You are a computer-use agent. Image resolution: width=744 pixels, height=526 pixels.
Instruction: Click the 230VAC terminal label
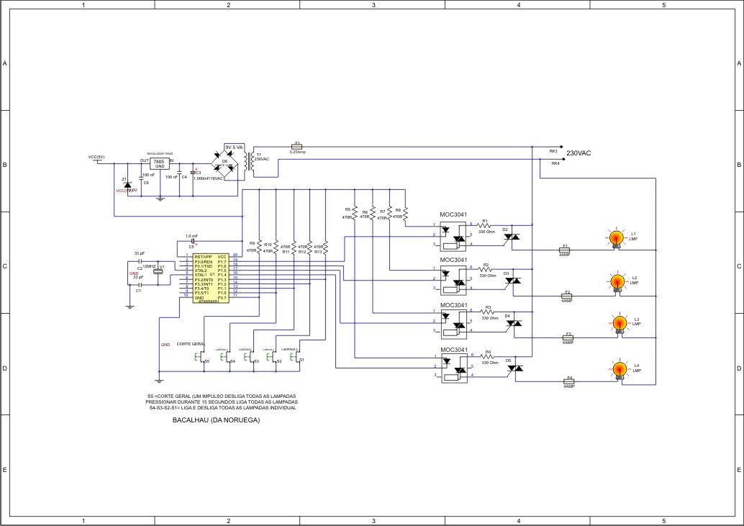[578, 154]
